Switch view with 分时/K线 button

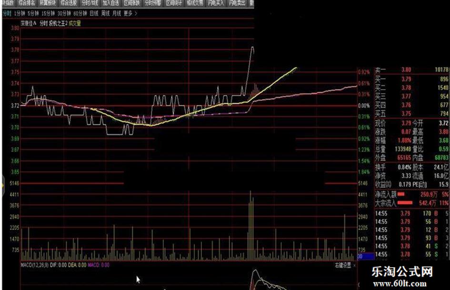pos(90,3)
